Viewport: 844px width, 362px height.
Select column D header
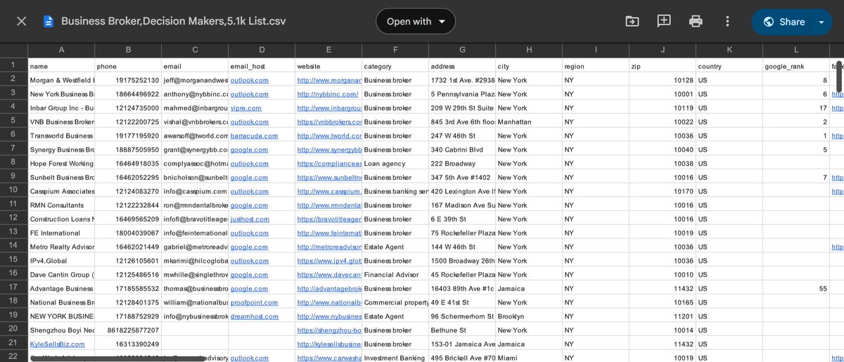[x=262, y=50]
